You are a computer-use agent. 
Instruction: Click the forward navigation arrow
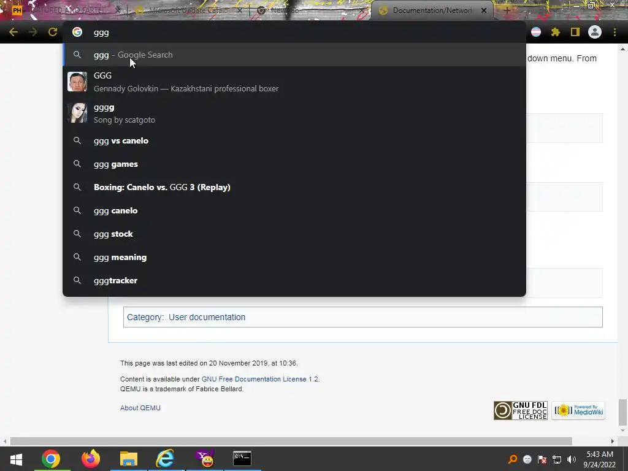pos(33,32)
